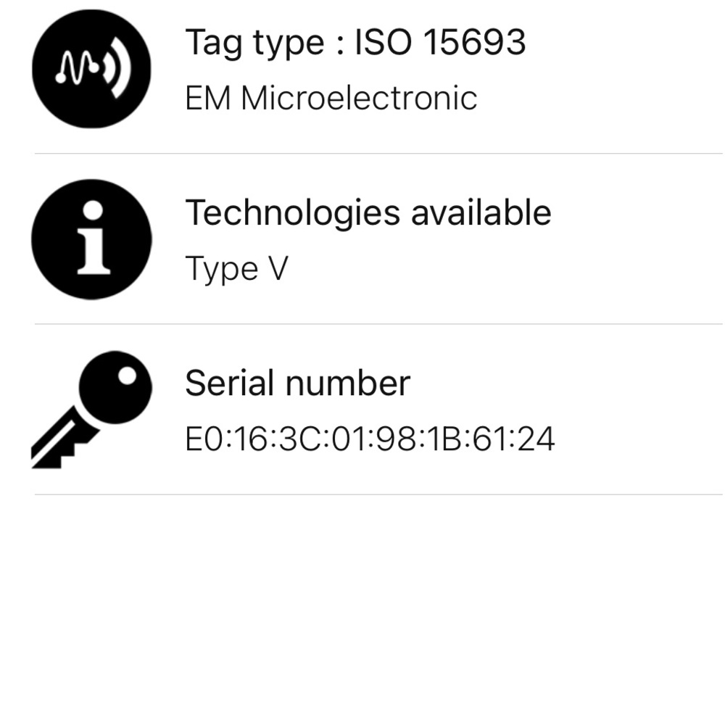Viewport: 725px width, 725px height.
Task: Tap the "ISO 15693" standard number
Action: click(440, 42)
